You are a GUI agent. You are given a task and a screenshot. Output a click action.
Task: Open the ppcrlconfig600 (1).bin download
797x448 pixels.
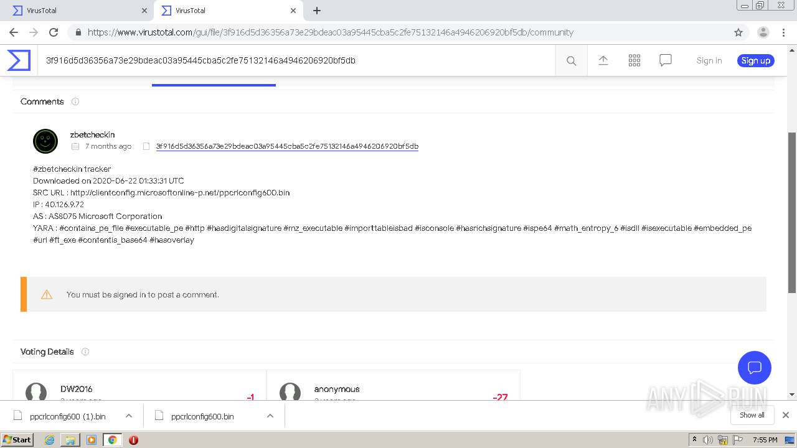[x=67, y=416]
